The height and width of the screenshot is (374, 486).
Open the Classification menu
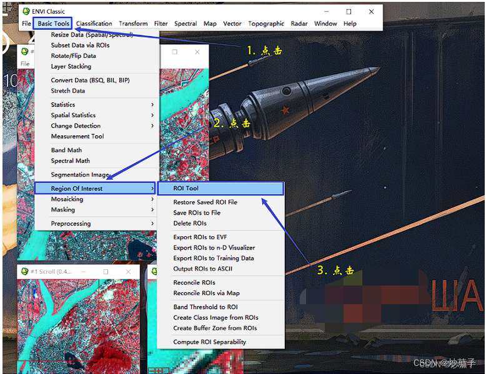[x=94, y=24]
